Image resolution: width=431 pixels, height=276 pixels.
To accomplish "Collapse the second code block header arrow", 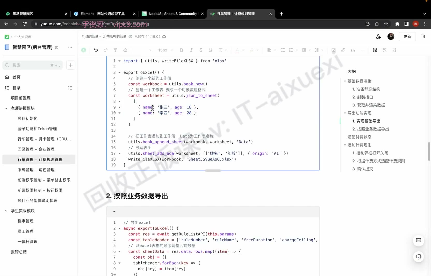I will pos(114,212).
